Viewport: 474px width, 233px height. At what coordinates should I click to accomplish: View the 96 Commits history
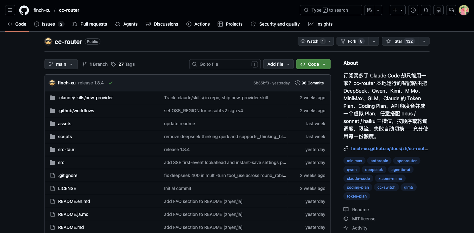[x=309, y=83]
